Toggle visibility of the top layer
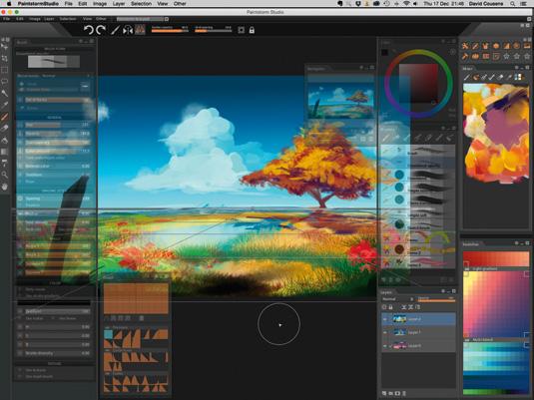 pyautogui.click(x=385, y=319)
